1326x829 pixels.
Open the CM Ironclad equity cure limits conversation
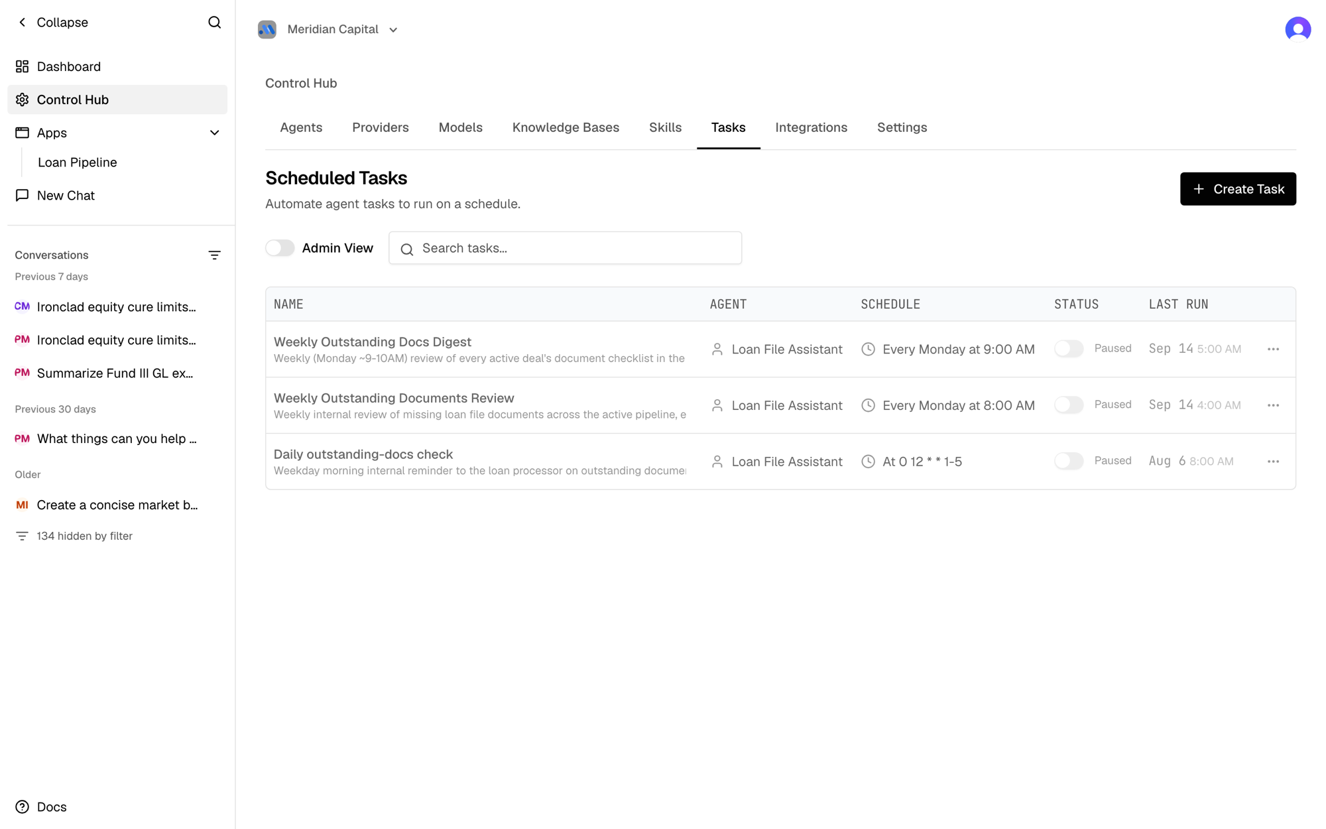(x=117, y=307)
